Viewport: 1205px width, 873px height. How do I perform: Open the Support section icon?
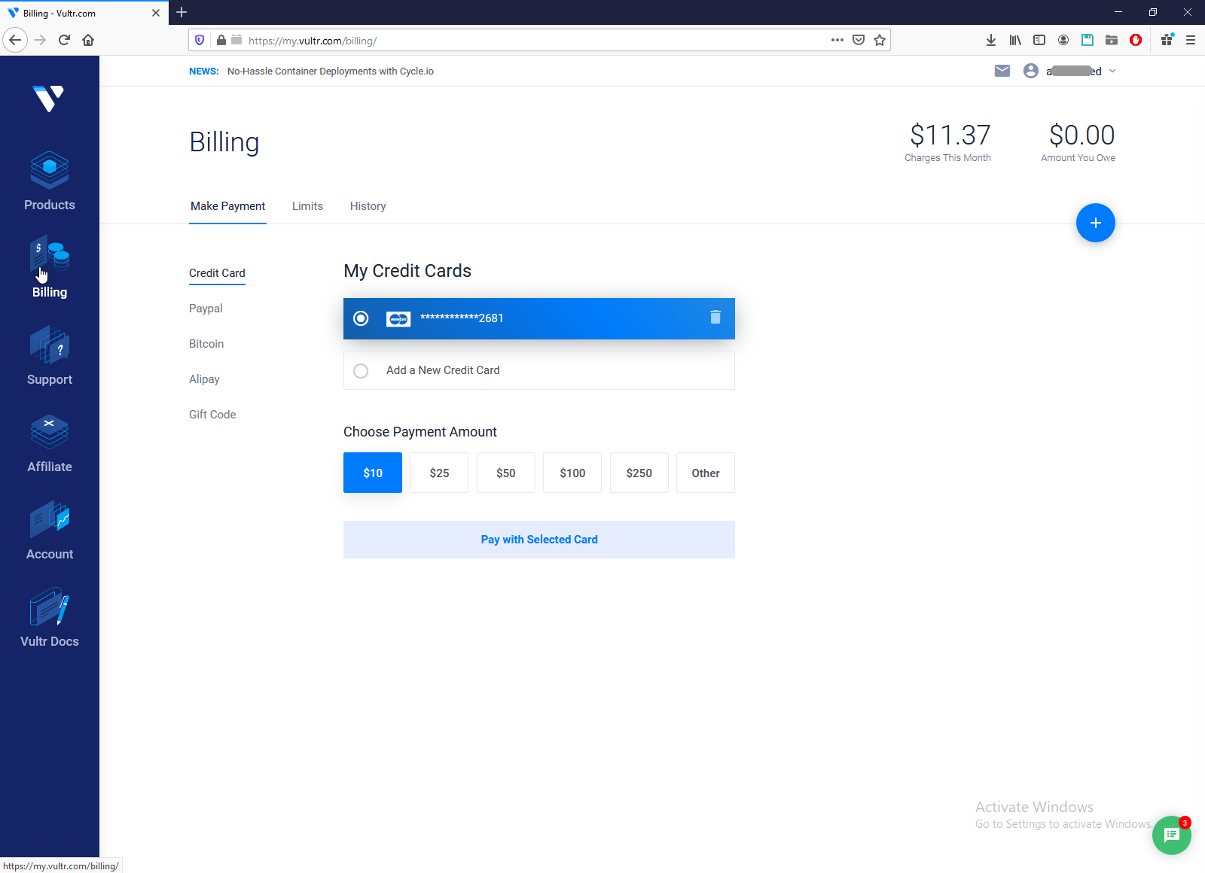(x=50, y=345)
